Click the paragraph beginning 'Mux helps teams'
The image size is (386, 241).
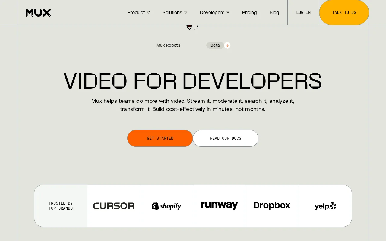193,105
